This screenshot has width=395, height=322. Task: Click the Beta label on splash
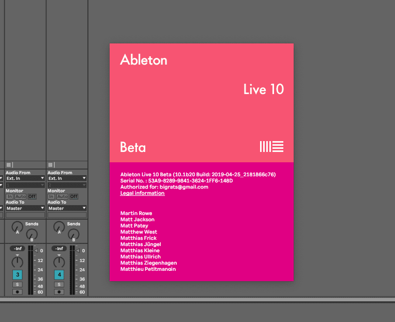point(133,147)
